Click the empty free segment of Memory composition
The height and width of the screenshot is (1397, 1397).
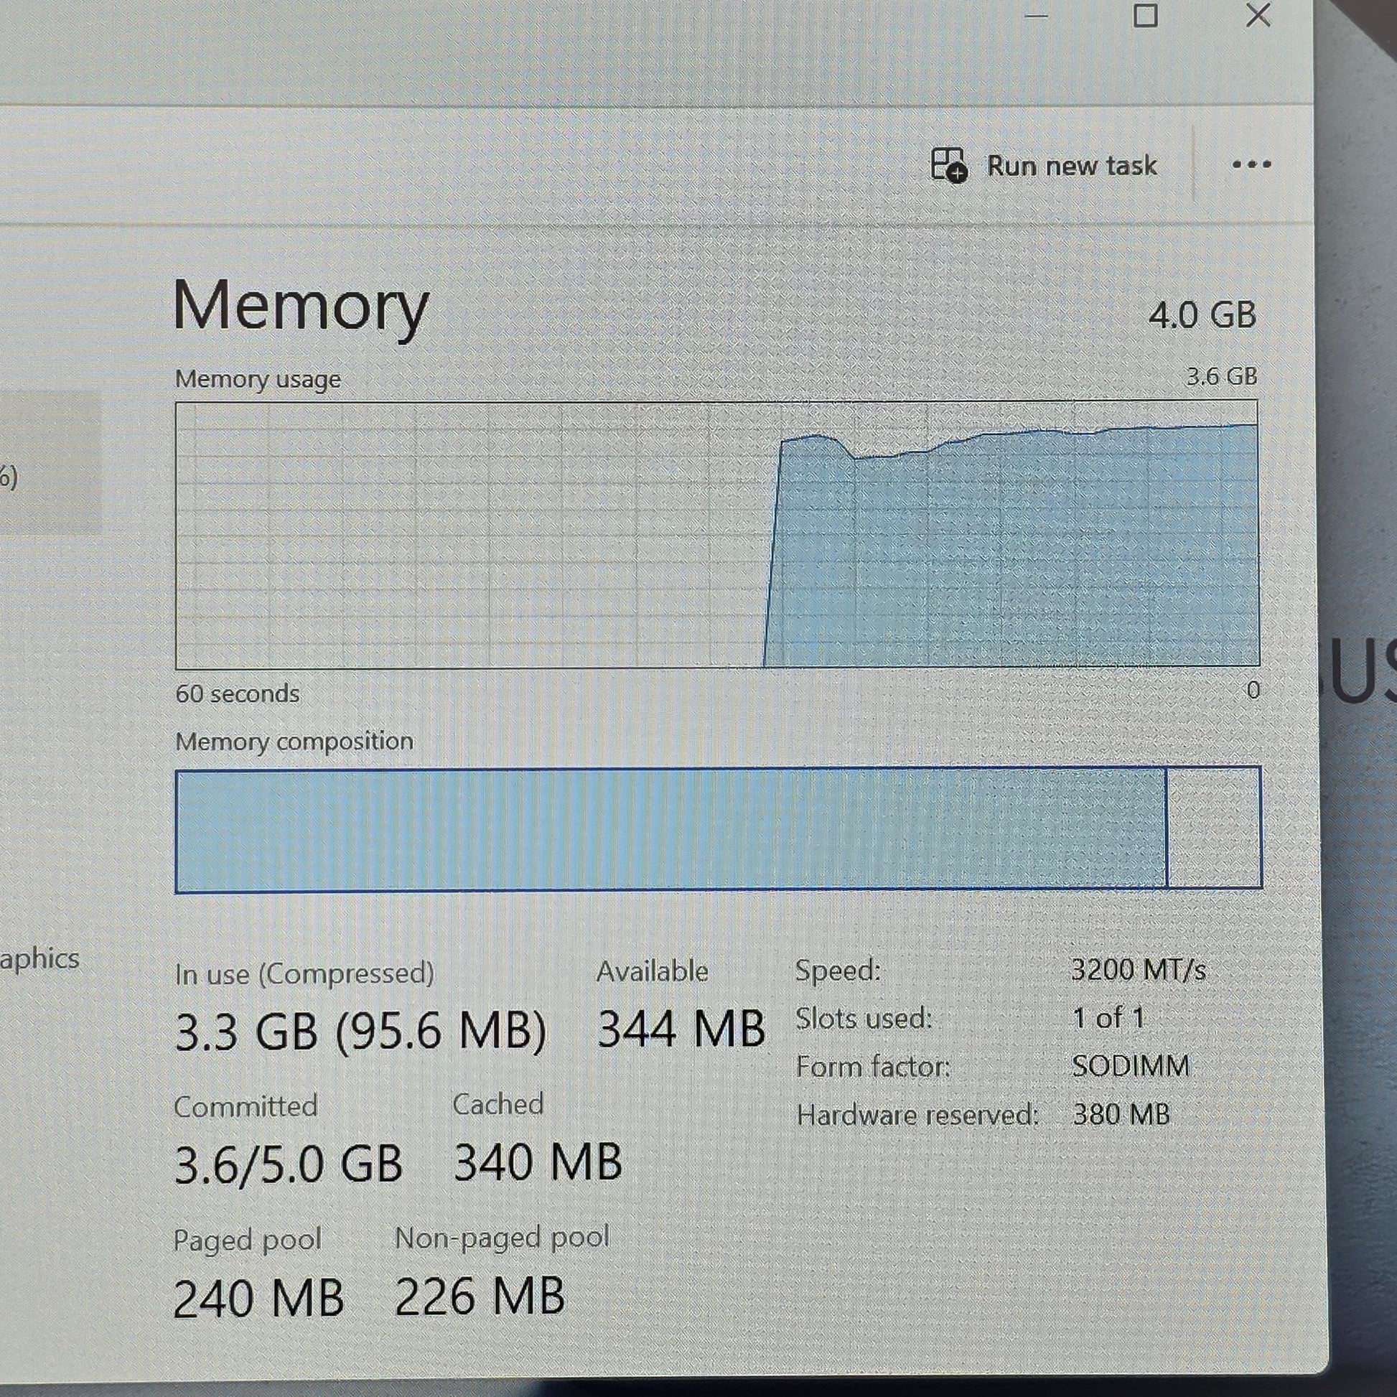(1213, 828)
